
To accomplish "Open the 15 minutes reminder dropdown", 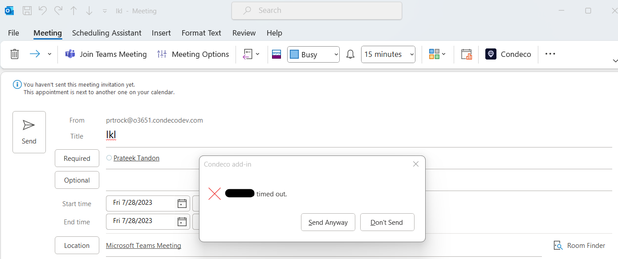I will [388, 54].
